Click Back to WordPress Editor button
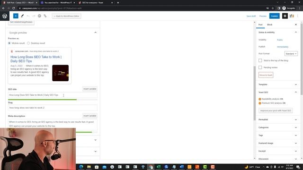 (66, 16)
